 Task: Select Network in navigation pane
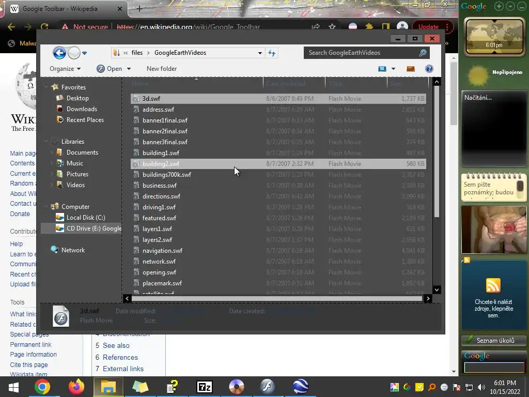click(73, 250)
